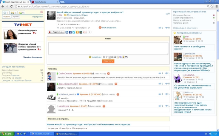The height and width of the screenshot is (136, 219).
Task: Open taskbar item 192.168.0.15:2731
Action: click(42, 134)
